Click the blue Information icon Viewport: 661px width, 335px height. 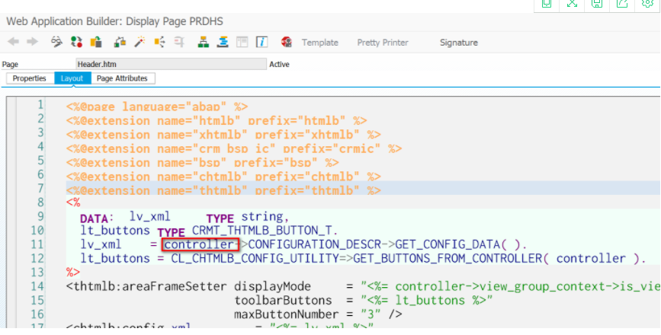(x=262, y=42)
